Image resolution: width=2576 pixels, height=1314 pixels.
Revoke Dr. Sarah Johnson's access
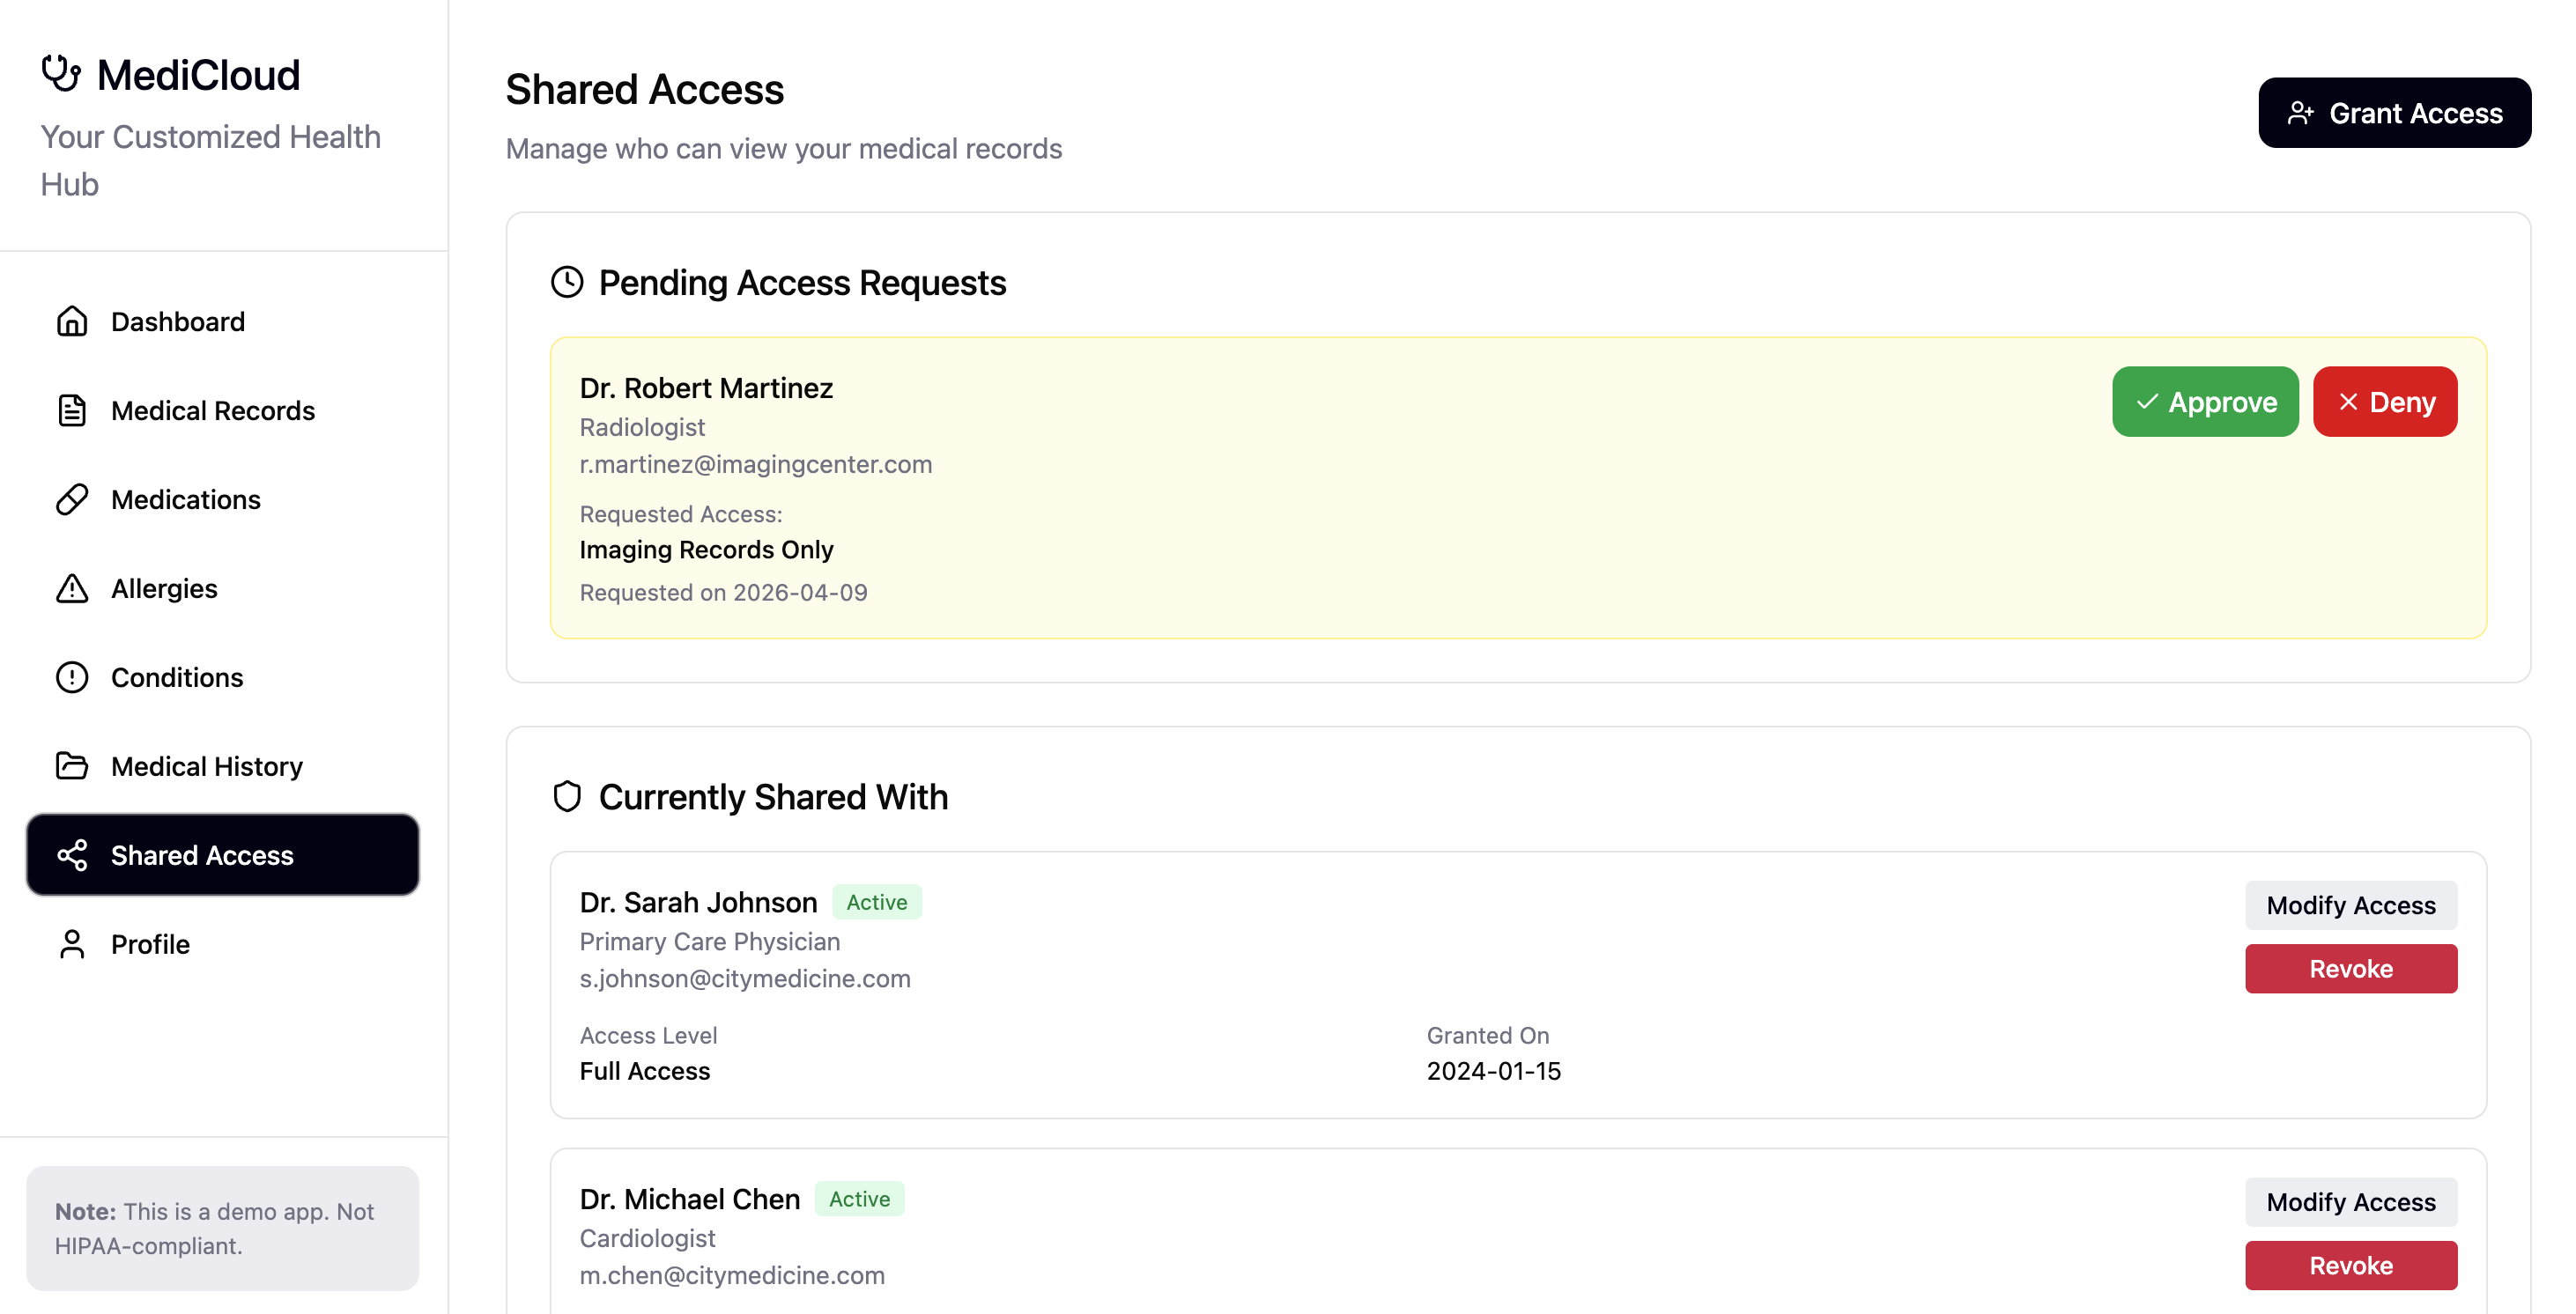click(2350, 969)
